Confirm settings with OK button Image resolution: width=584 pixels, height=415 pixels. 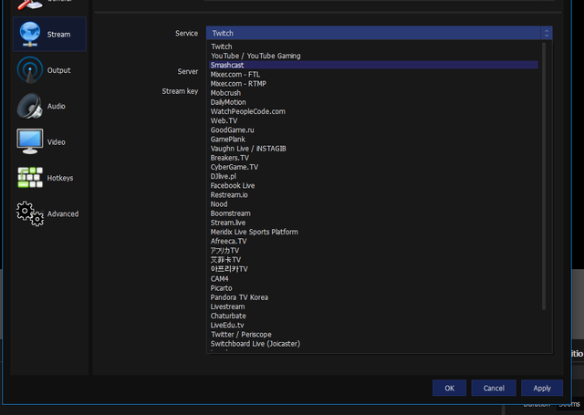449,389
